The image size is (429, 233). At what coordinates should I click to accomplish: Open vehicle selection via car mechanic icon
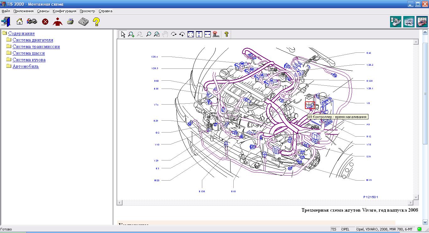pyautogui.click(x=32, y=22)
